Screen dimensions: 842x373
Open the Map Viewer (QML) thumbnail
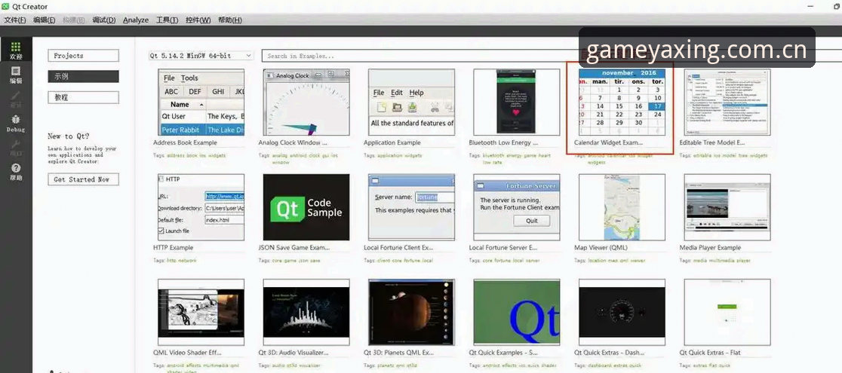[x=622, y=207]
